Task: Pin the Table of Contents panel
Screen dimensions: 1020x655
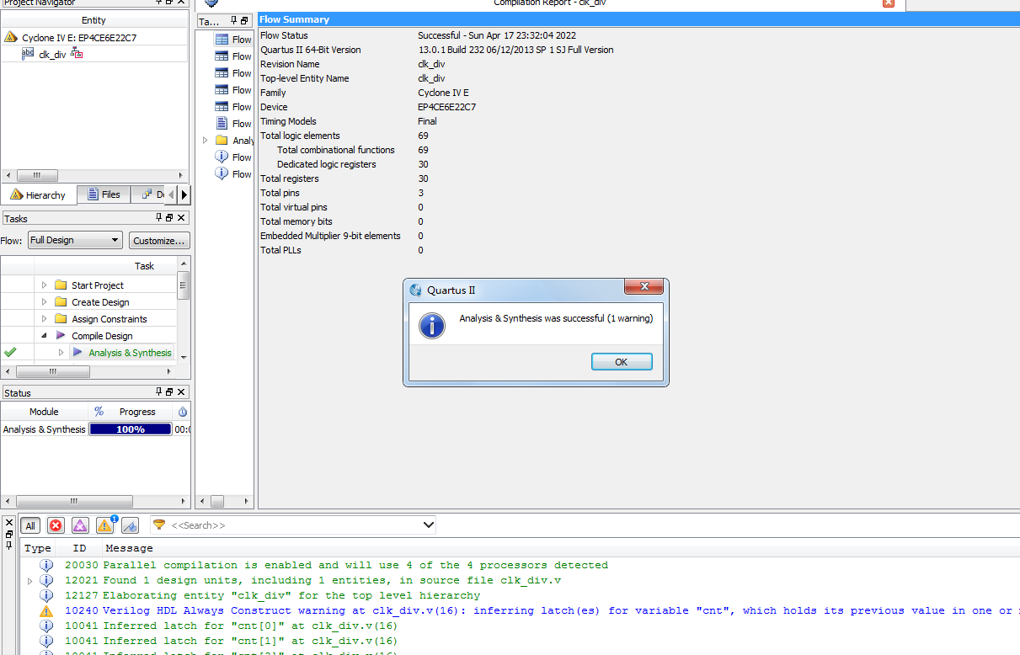Action: pos(234,21)
